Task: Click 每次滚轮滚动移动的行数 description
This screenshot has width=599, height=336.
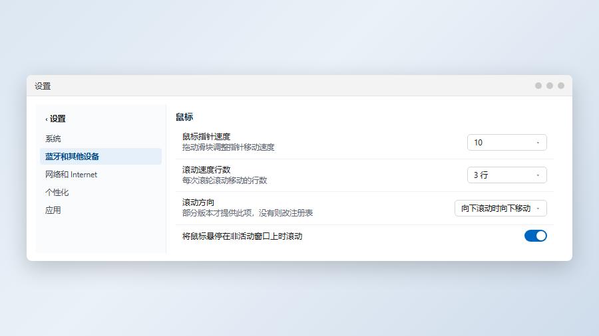Action: [225, 180]
